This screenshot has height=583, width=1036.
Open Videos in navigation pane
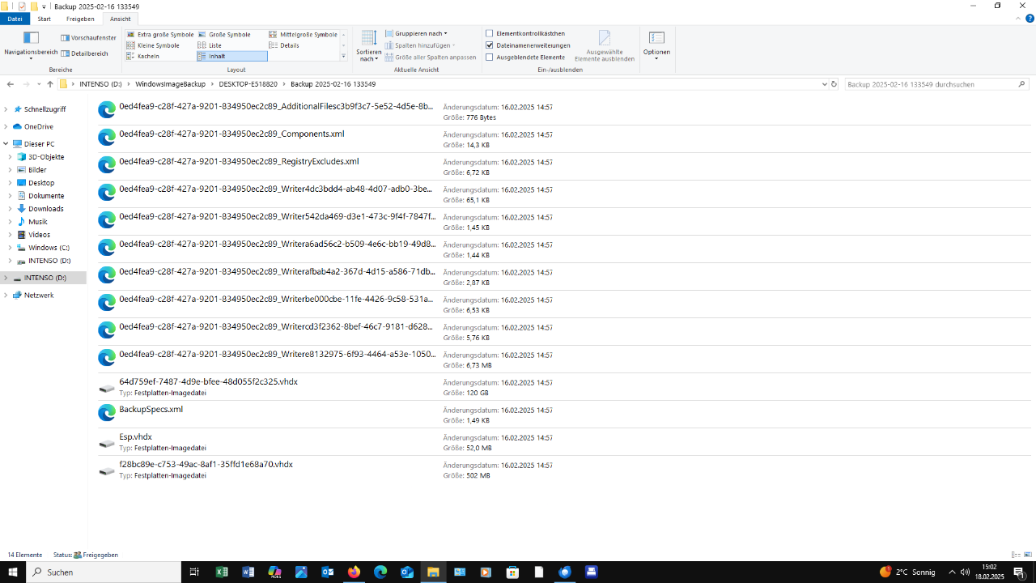(39, 235)
